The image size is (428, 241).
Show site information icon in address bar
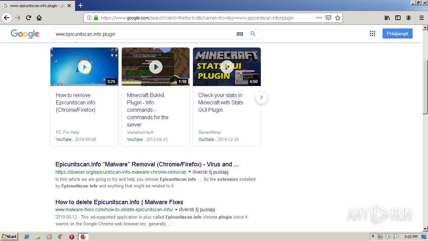(x=89, y=18)
